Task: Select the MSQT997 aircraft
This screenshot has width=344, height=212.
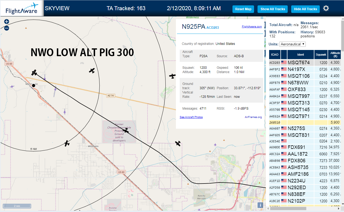Action: click(x=305, y=96)
